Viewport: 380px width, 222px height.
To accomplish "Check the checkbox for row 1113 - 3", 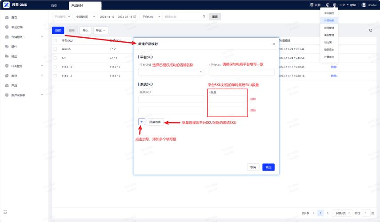I will click(x=55, y=67).
